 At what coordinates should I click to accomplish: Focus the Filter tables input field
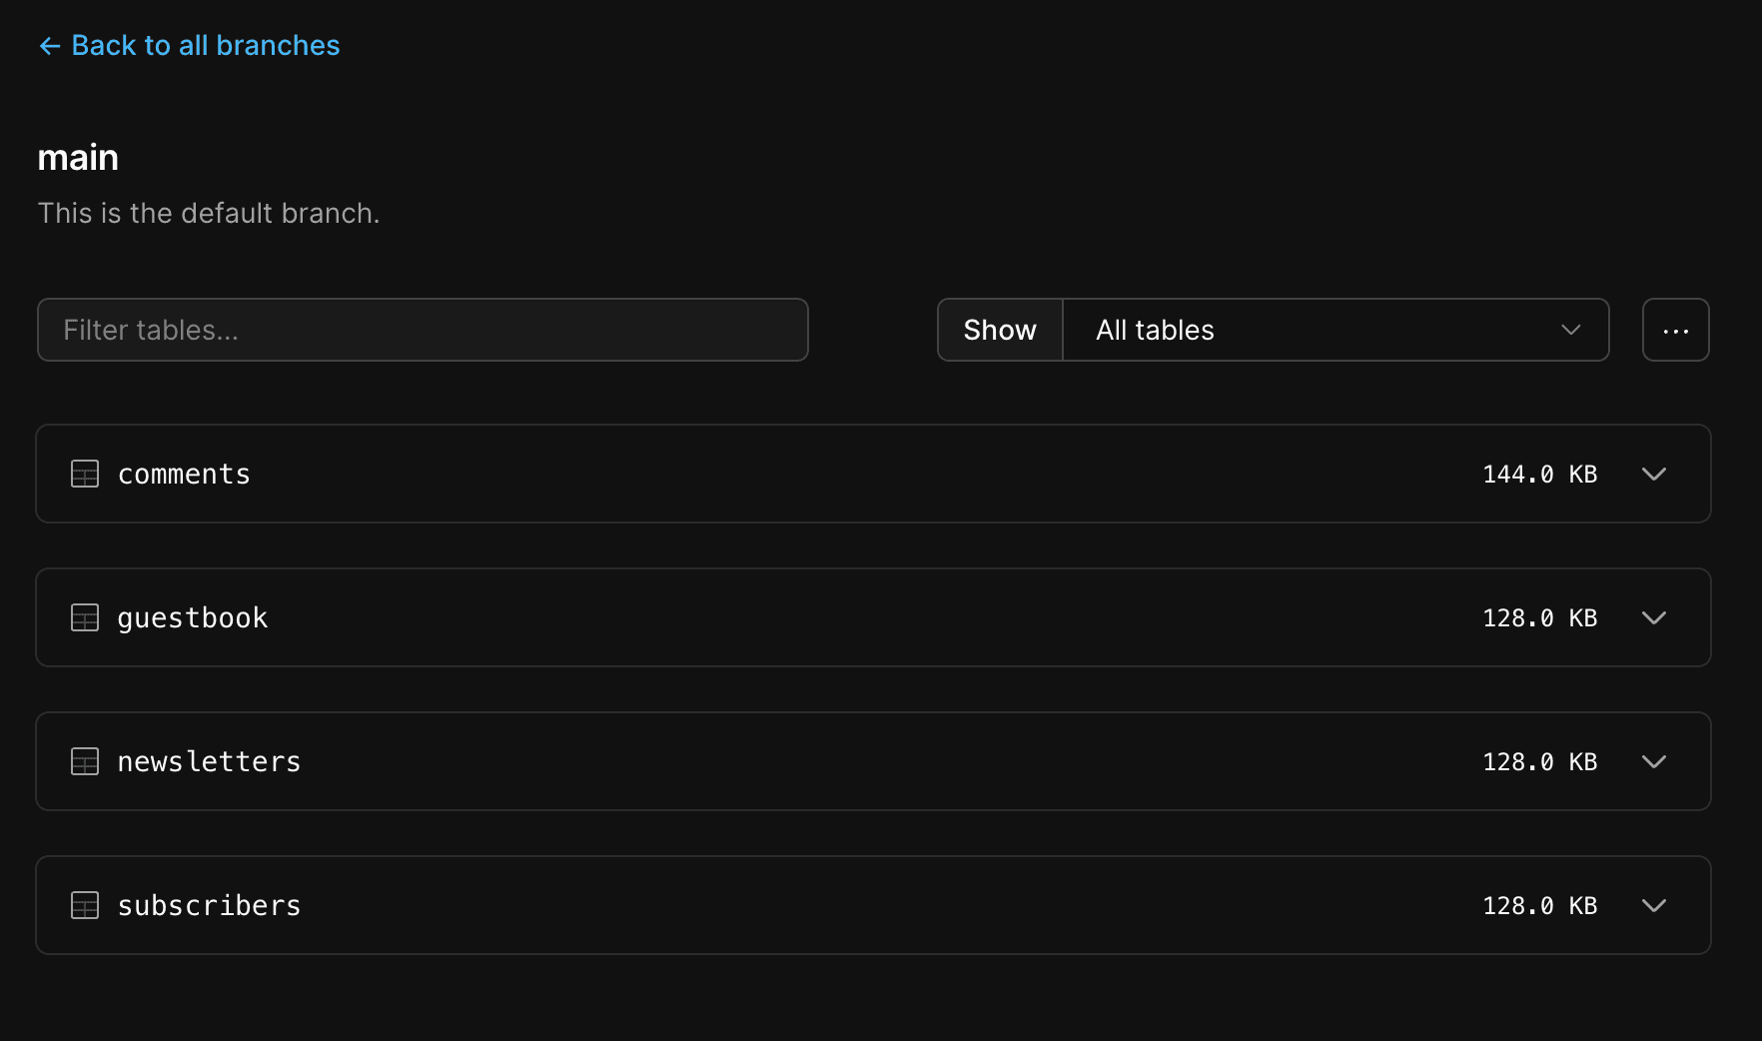point(423,330)
